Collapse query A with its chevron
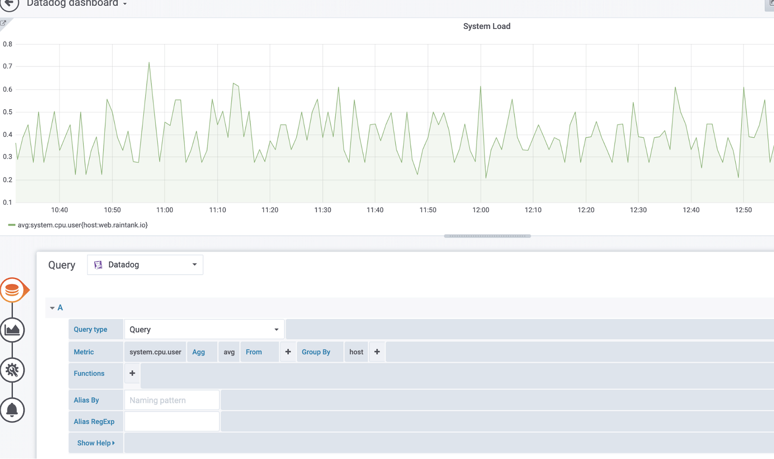This screenshot has width=774, height=459. [x=52, y=308]
